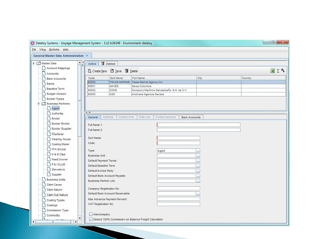Click the tree horizontal scrollbar right arrow
Screen dimensions: 319x239
(x=76, y=222)
